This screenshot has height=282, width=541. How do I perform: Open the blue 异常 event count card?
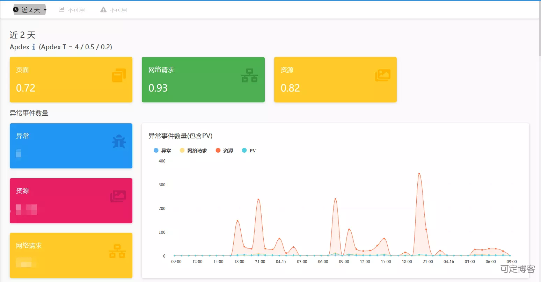71,146
